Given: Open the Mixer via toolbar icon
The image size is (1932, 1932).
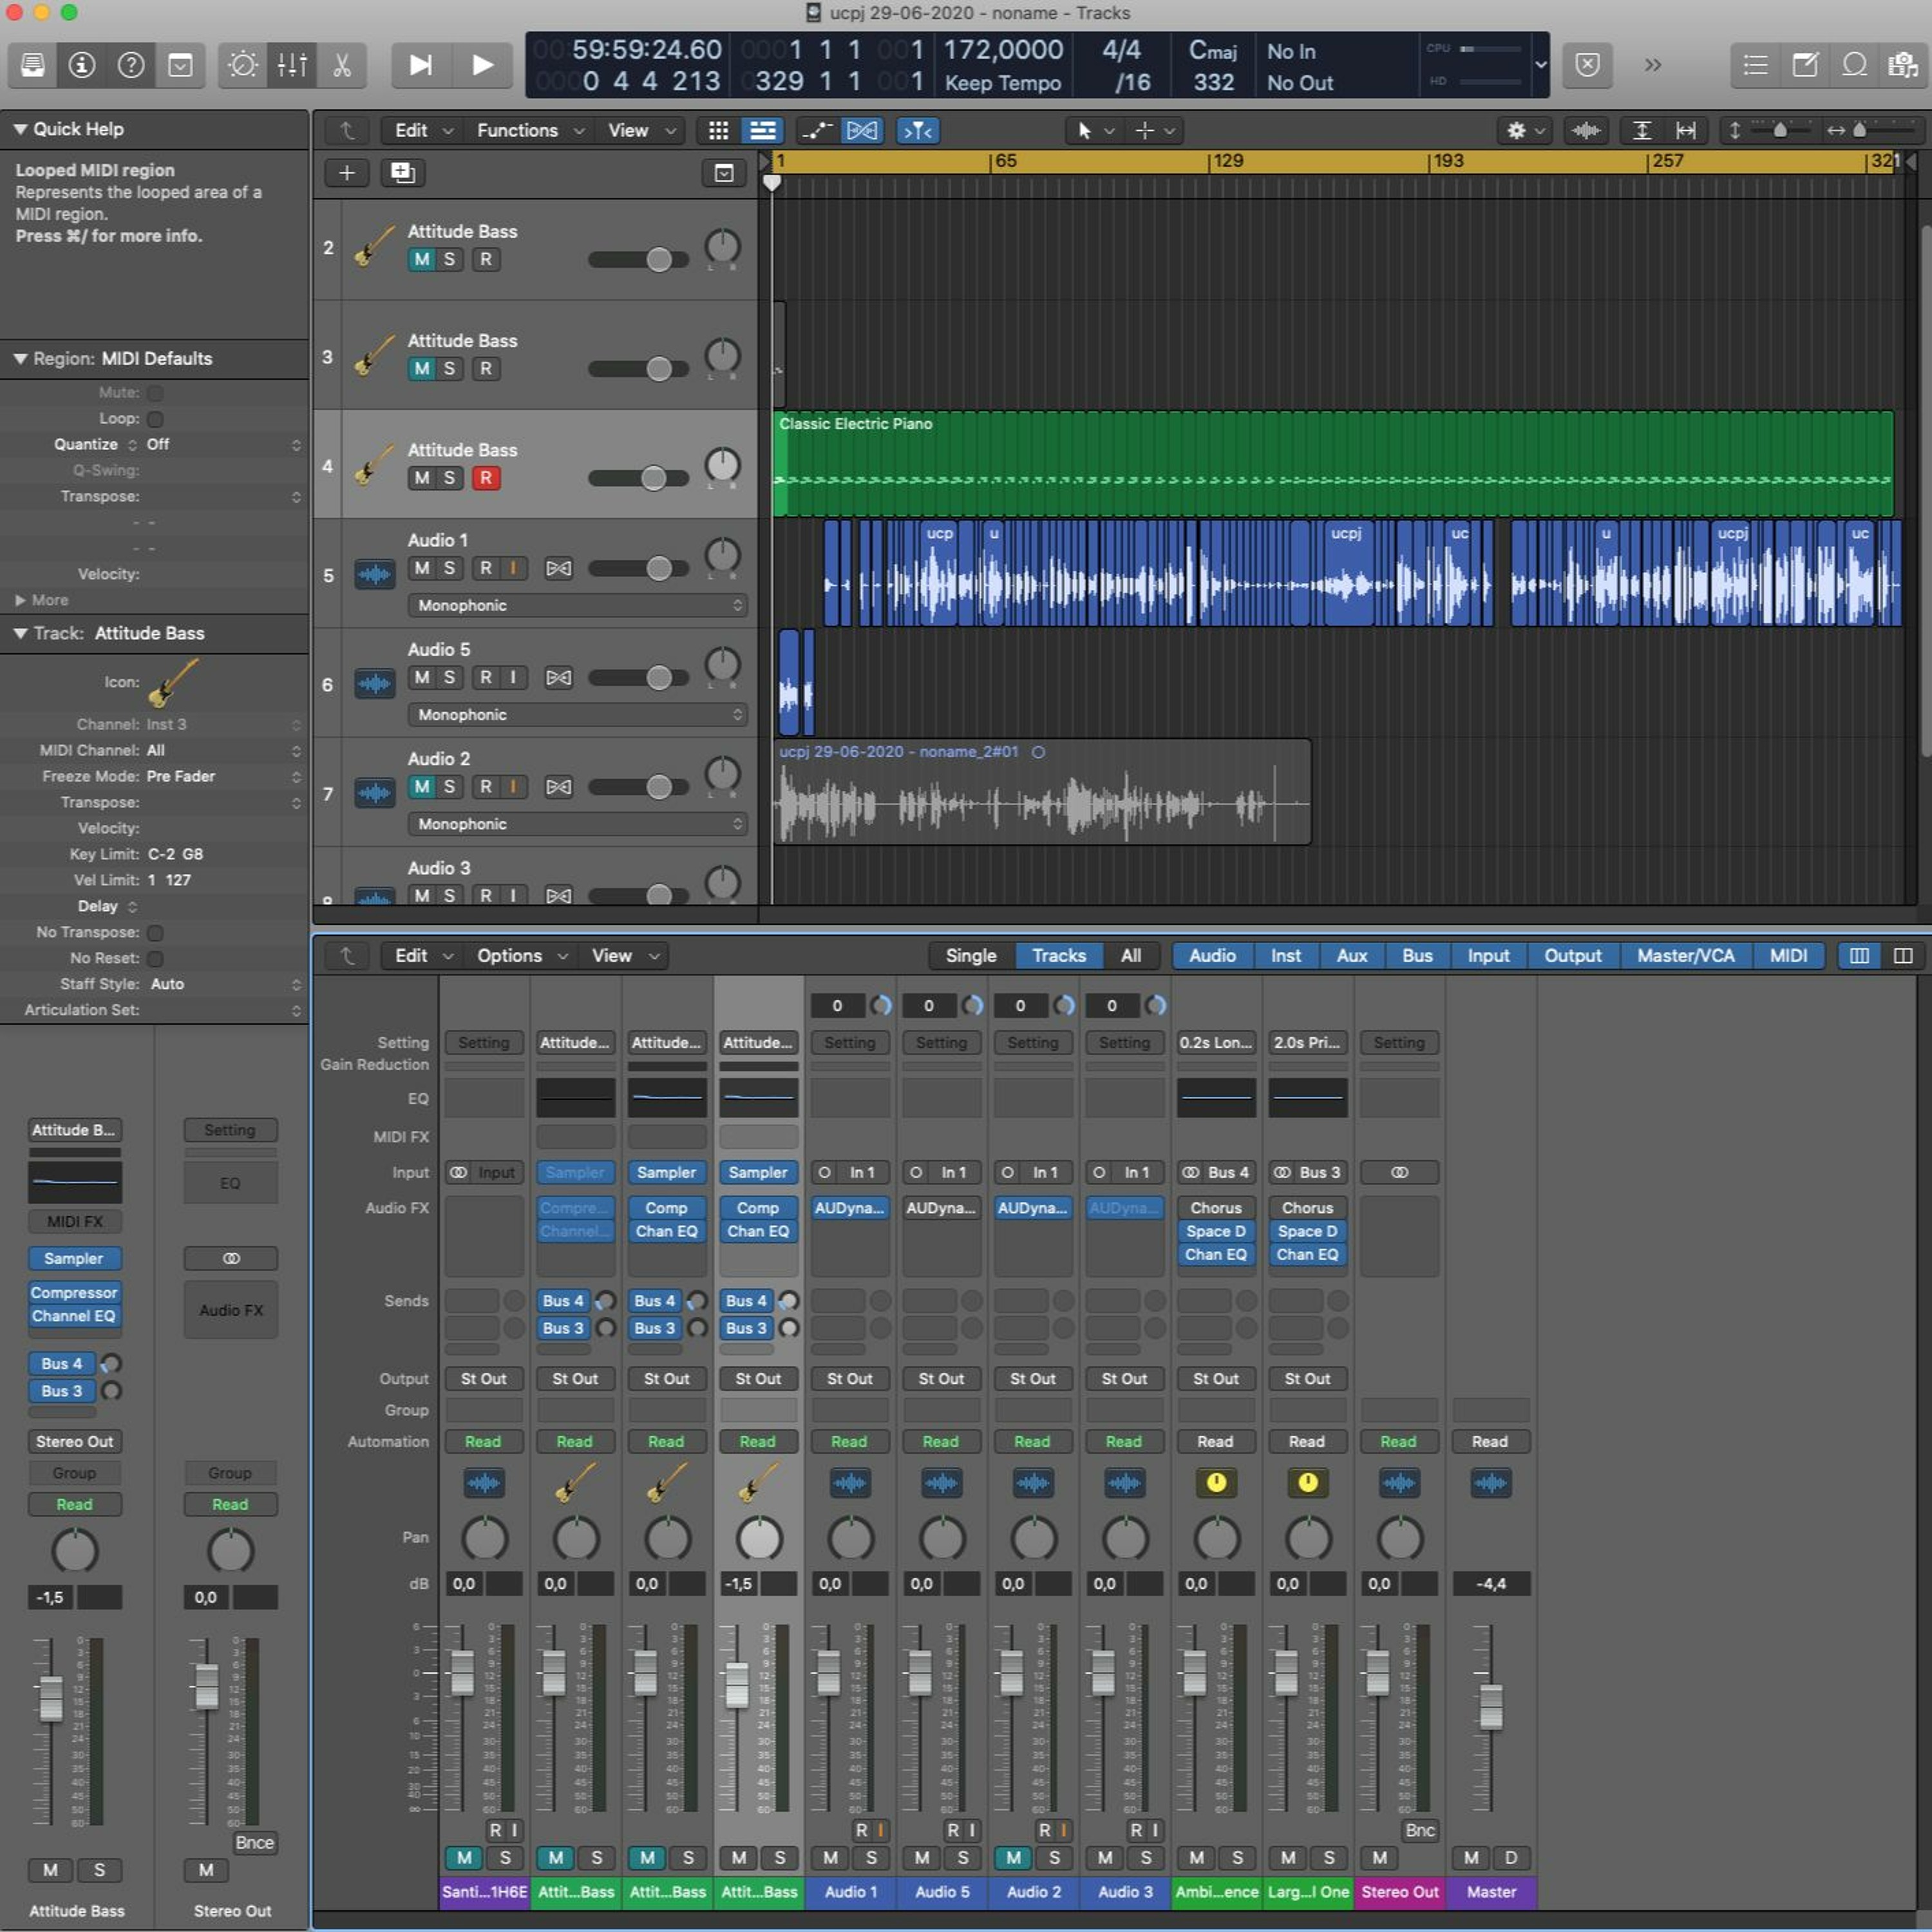Looking at the screenshot, I should coord(292,66).
